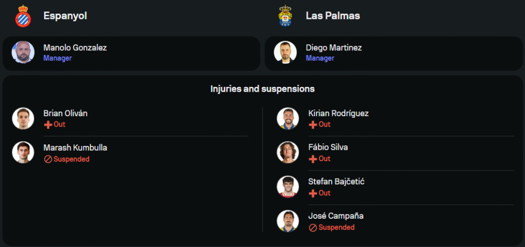Click the injury cross under Fábio Silva
The width and height of the screenshot is (525, 247).
pos(313,159)
